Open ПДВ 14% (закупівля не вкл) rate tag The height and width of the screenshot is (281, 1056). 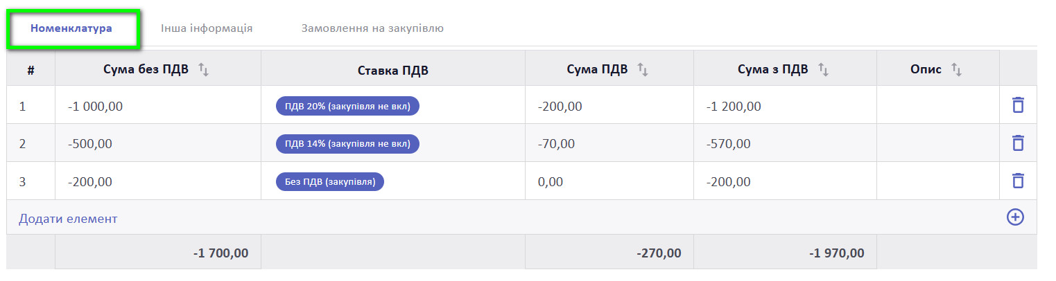point(347,144)
